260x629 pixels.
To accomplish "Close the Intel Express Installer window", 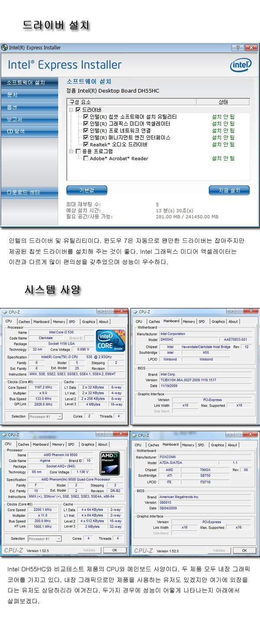I will click(251, 47).
